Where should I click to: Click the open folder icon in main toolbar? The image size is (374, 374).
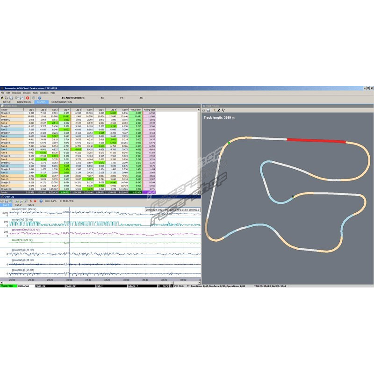[x=7, y=98]
